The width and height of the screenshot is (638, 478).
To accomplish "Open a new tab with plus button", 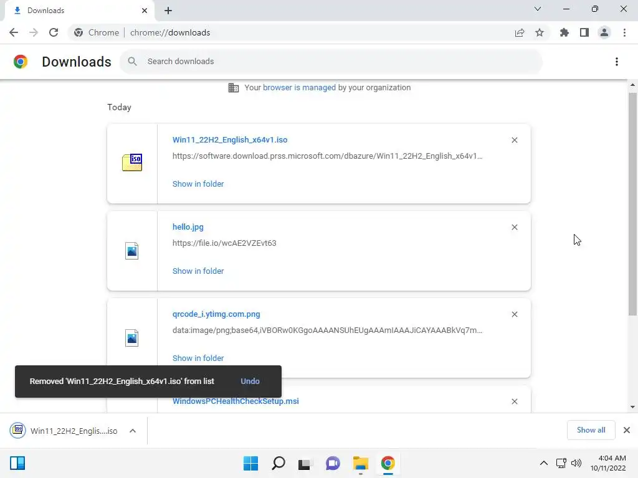I will pos(168,11).
